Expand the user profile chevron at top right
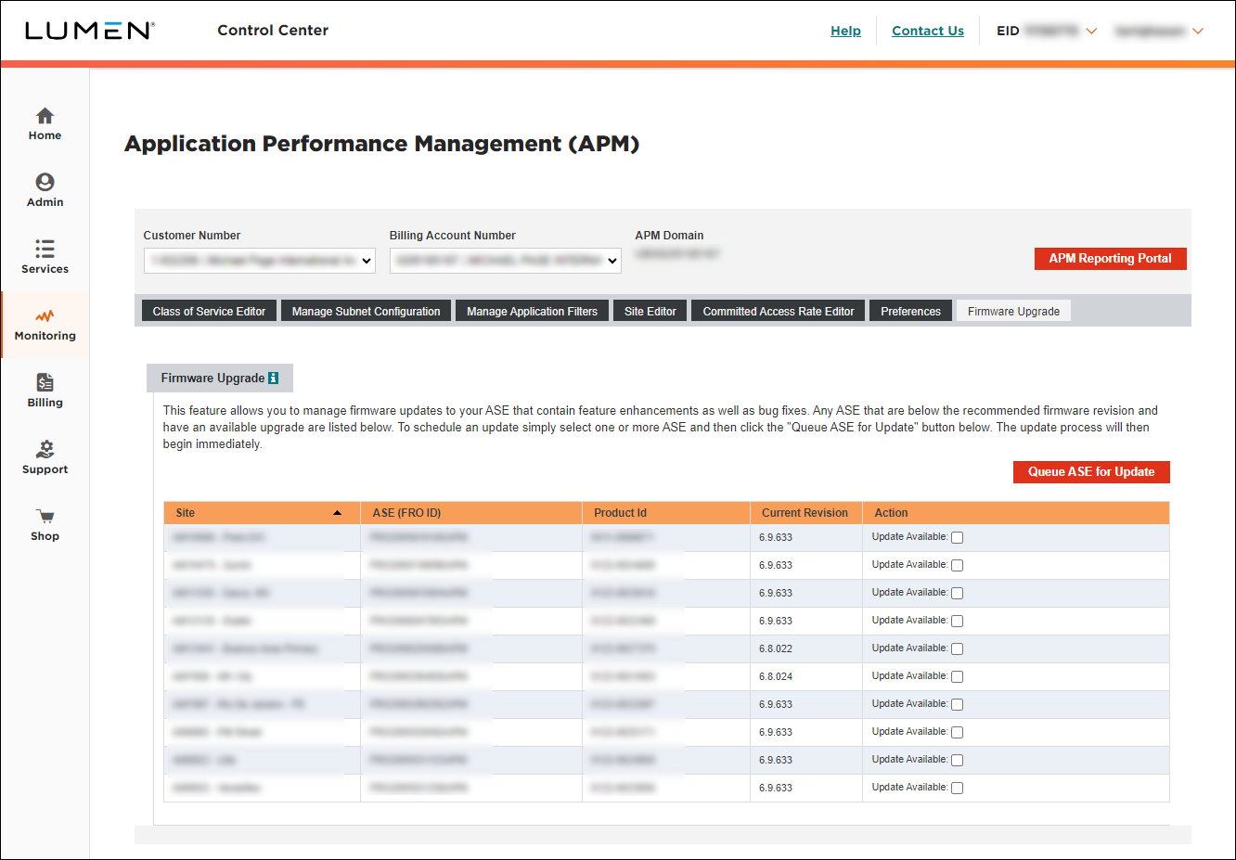Image resolution: width=1236 pixels, height=860 pixels. (x=1198, y=31)
